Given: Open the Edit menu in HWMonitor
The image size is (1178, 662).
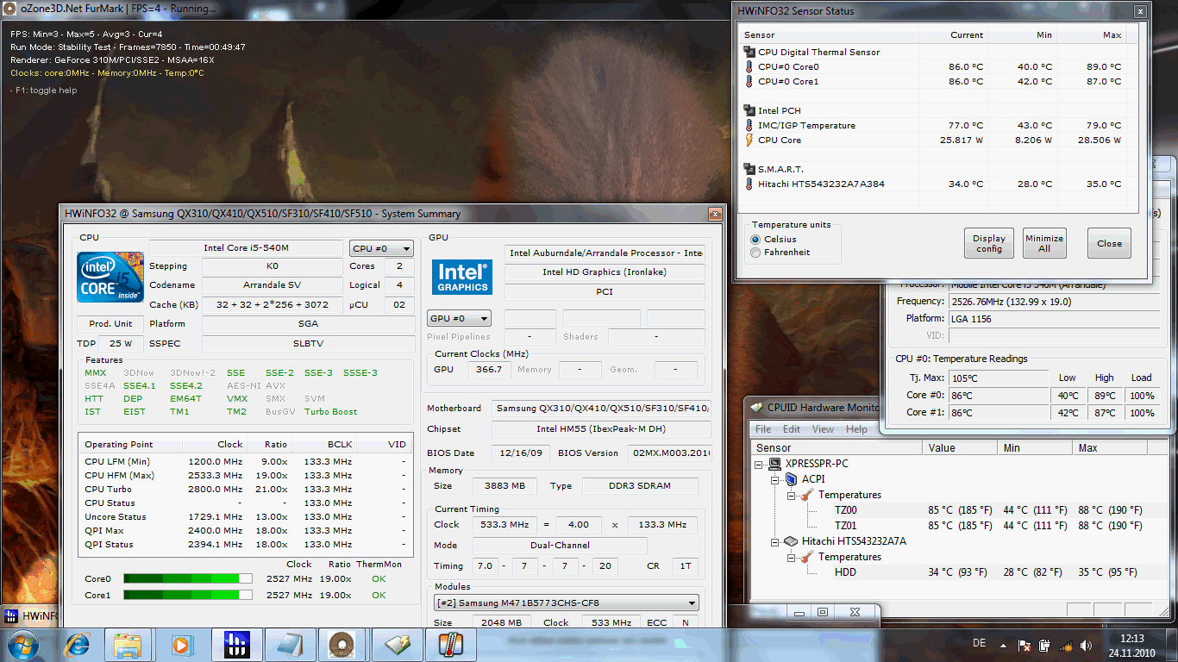Looking at the screenshot, I should pos(792,429).
